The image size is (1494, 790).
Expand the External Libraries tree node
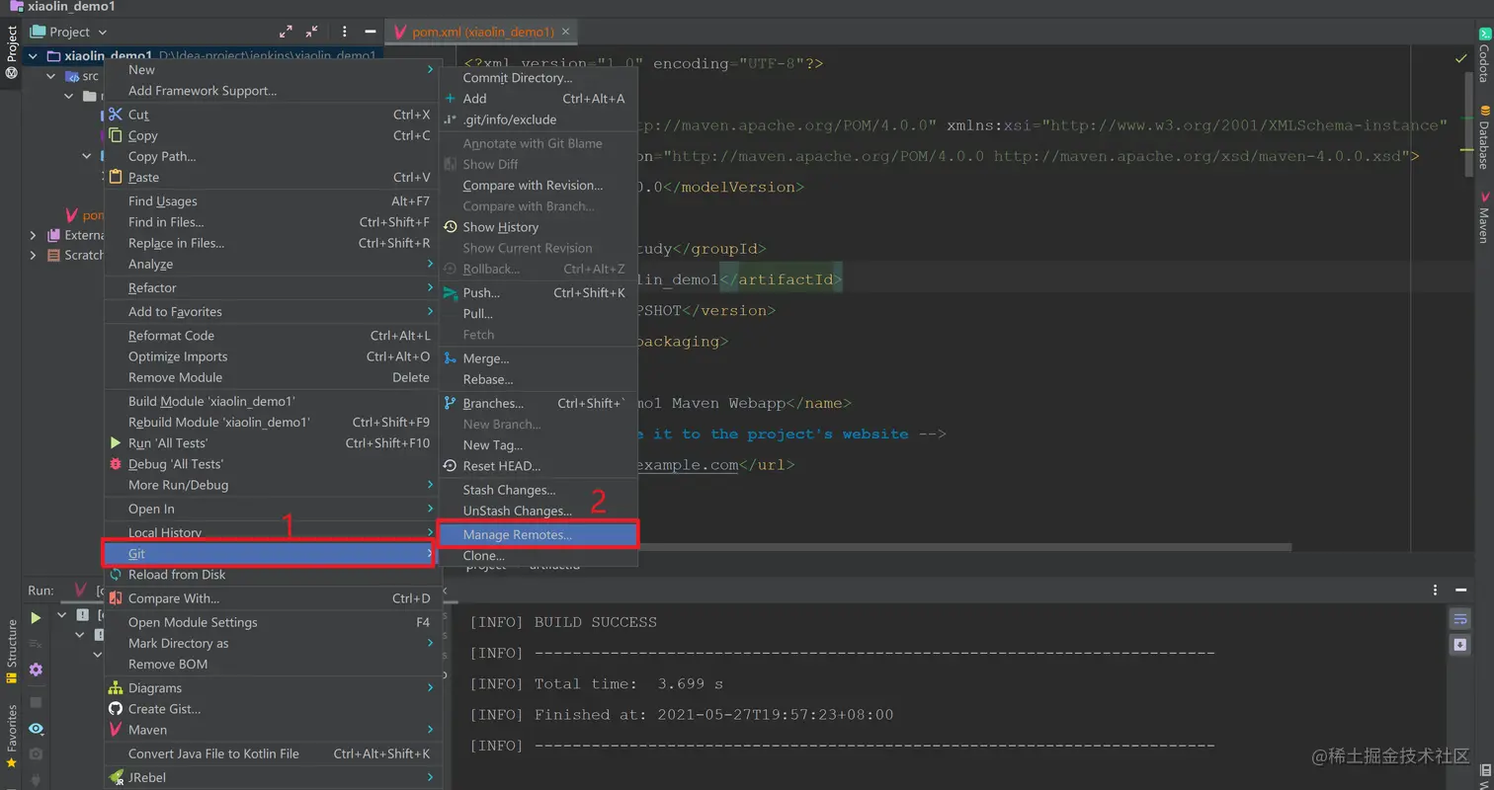34,235
